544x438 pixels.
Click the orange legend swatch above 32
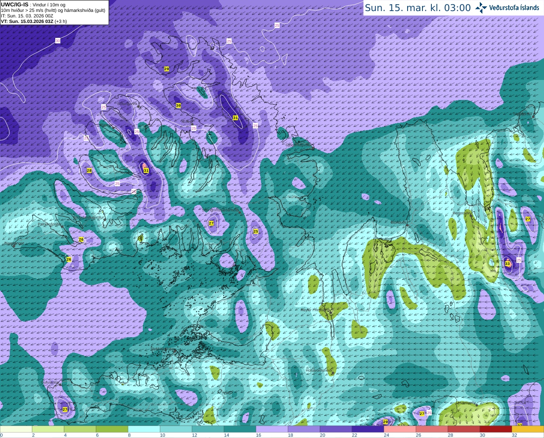coord(528,429)
